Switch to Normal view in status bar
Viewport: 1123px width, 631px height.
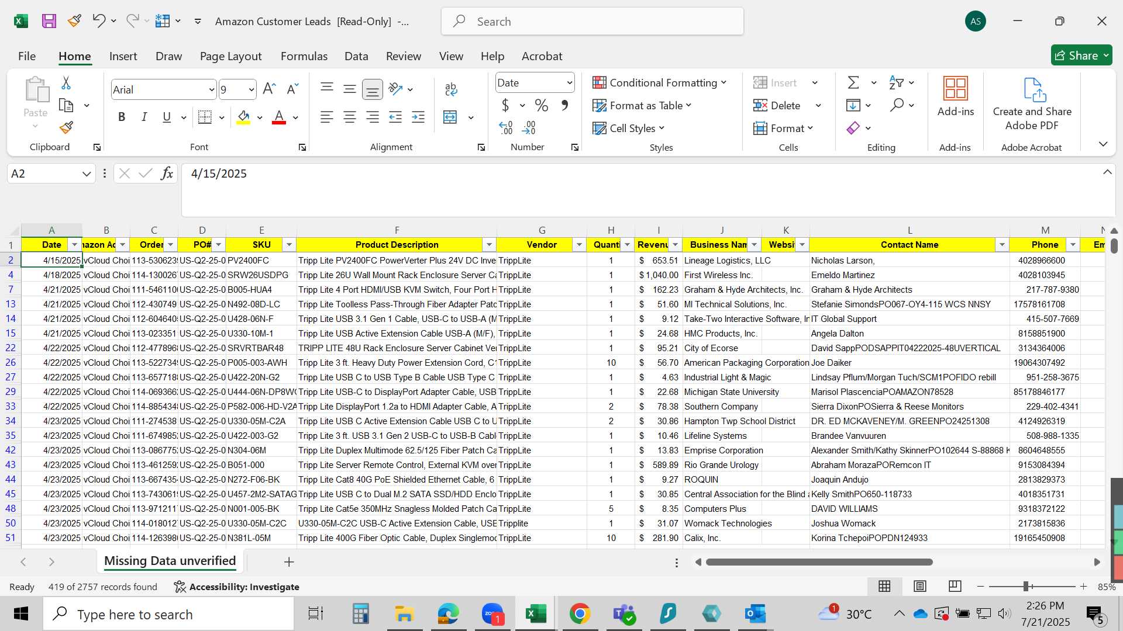pos(885,586)
